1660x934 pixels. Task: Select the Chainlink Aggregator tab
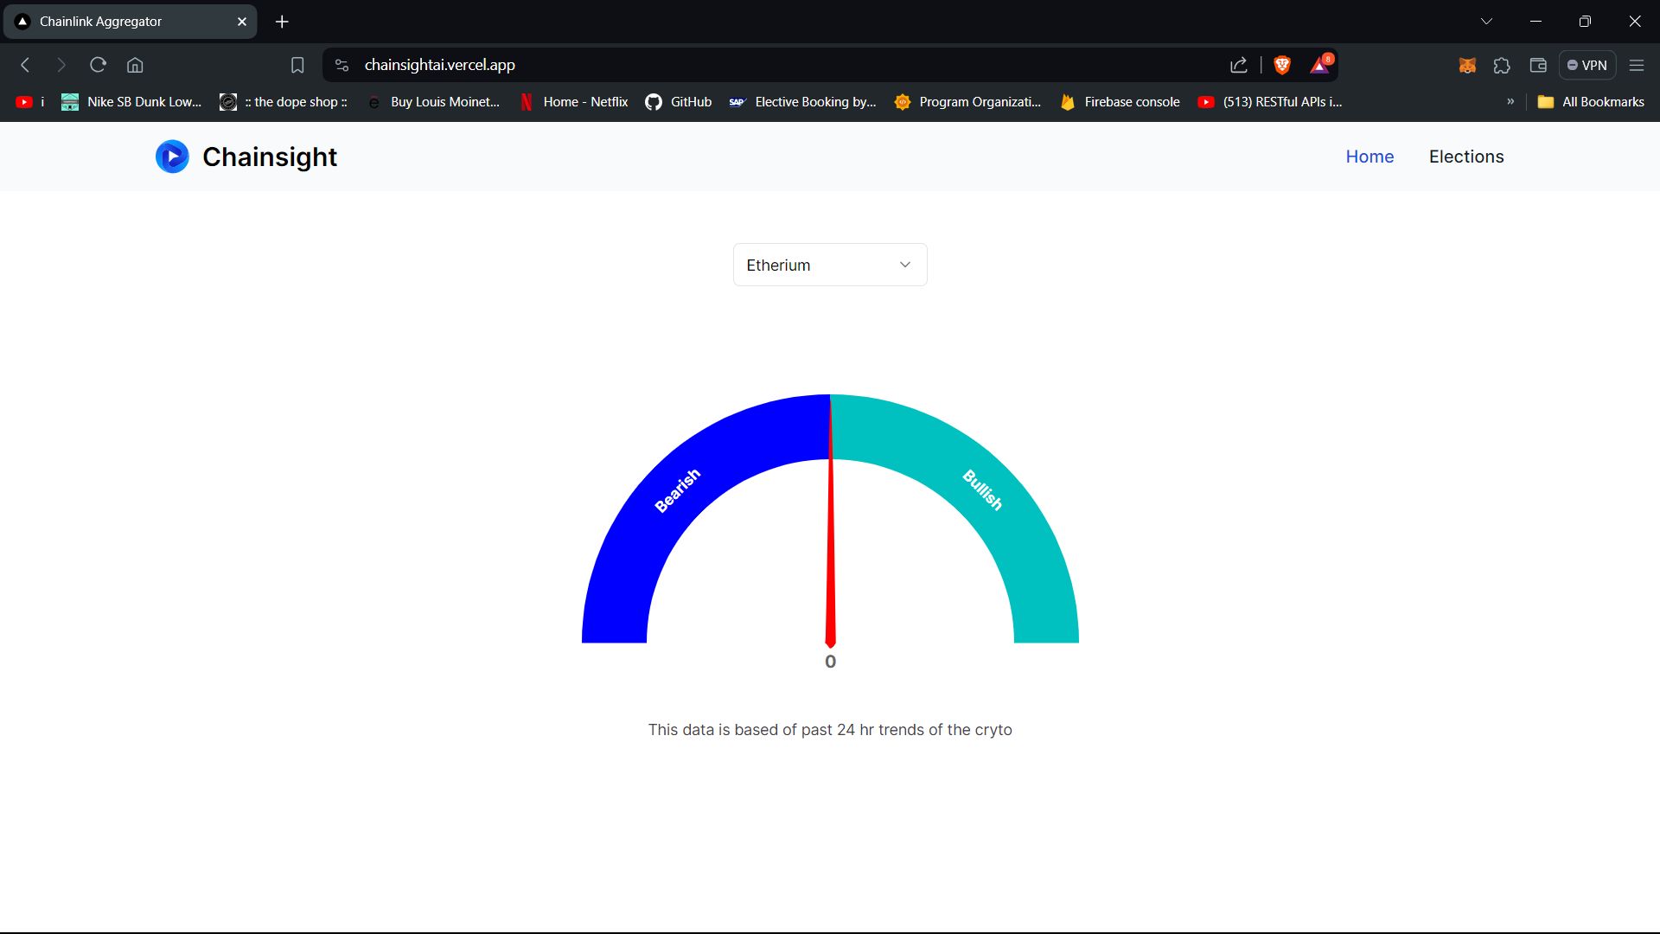(130, 22)
